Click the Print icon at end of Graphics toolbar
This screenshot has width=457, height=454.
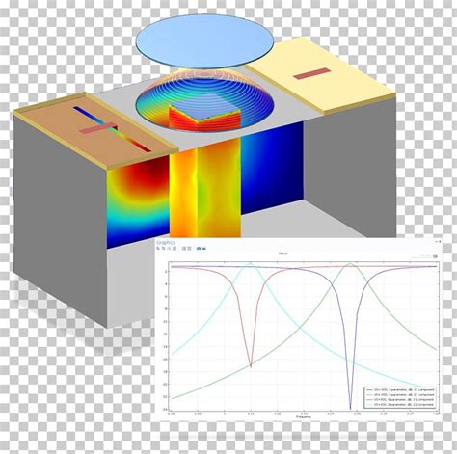coord(204,249)
